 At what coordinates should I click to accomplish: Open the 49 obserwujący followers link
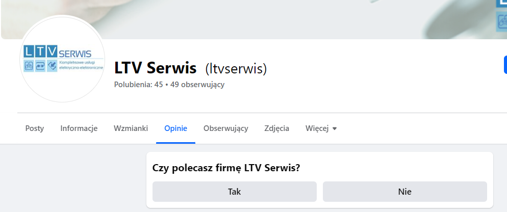click(197, 85)
